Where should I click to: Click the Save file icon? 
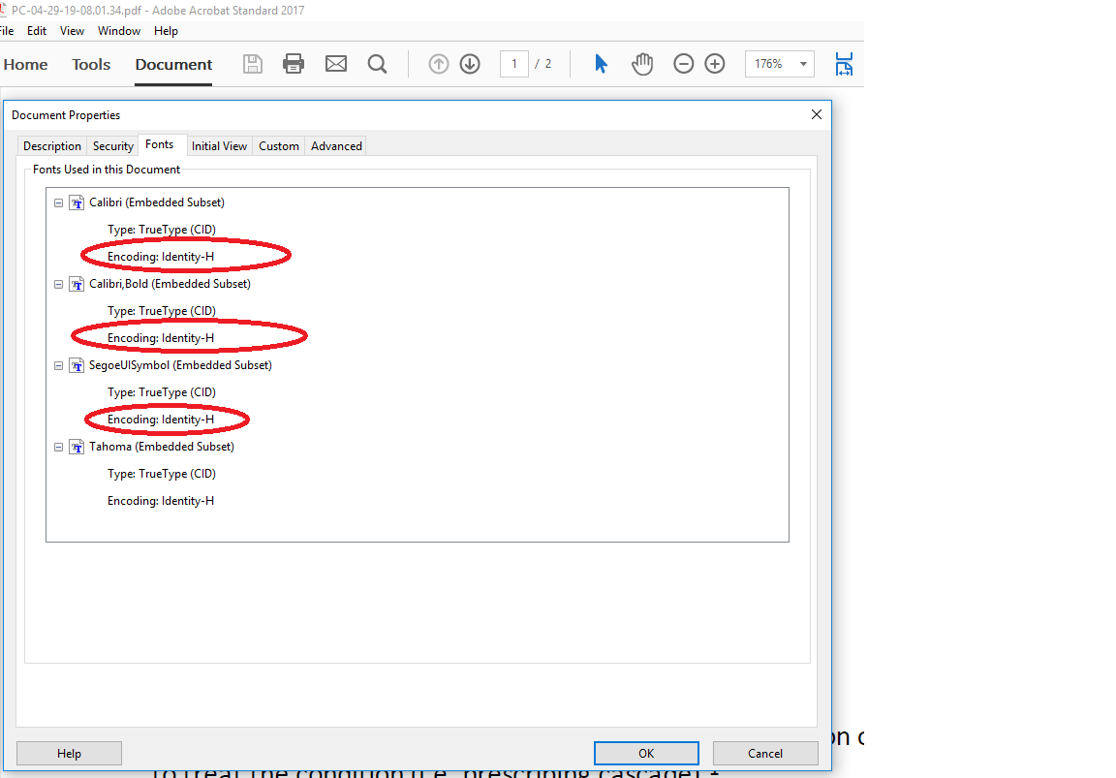click(x=253, y=64)
